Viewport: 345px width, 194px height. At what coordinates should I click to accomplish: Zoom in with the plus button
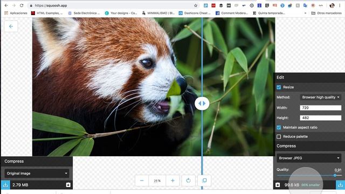[x=172, y=181]
